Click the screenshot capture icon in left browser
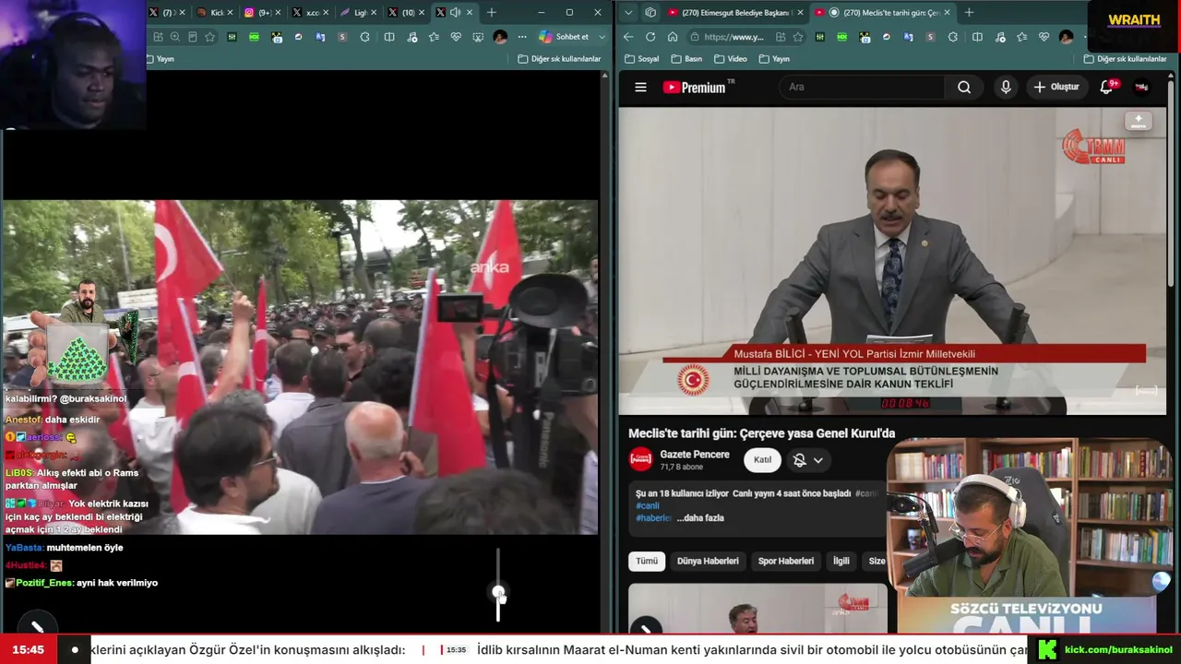The width and height of the screenshot is (1181, 664). click(478, 37)
